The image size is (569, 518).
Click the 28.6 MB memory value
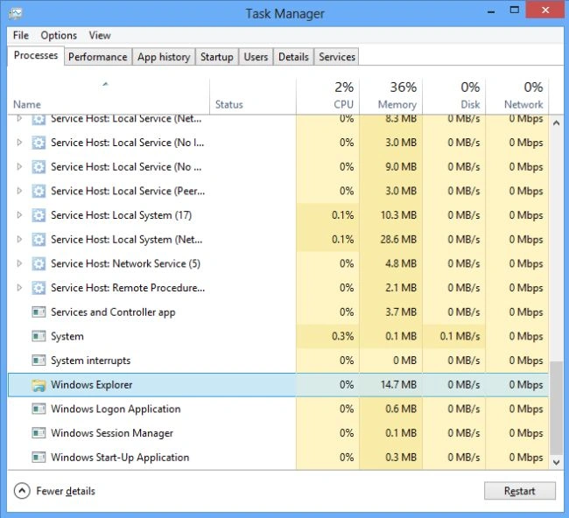tap(398, 240)
